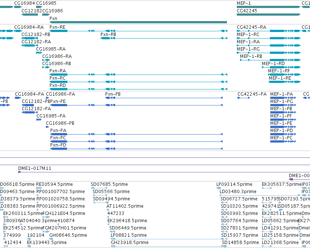Click the RE30594.5prime EST label
The height and width of the screenshot is (248, 310).
click(x=54, y=184)
